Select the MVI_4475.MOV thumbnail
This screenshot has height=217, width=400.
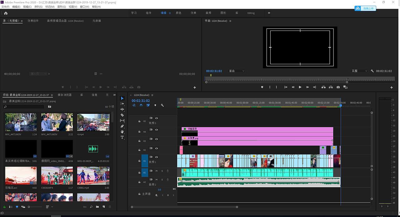(57, 122)
